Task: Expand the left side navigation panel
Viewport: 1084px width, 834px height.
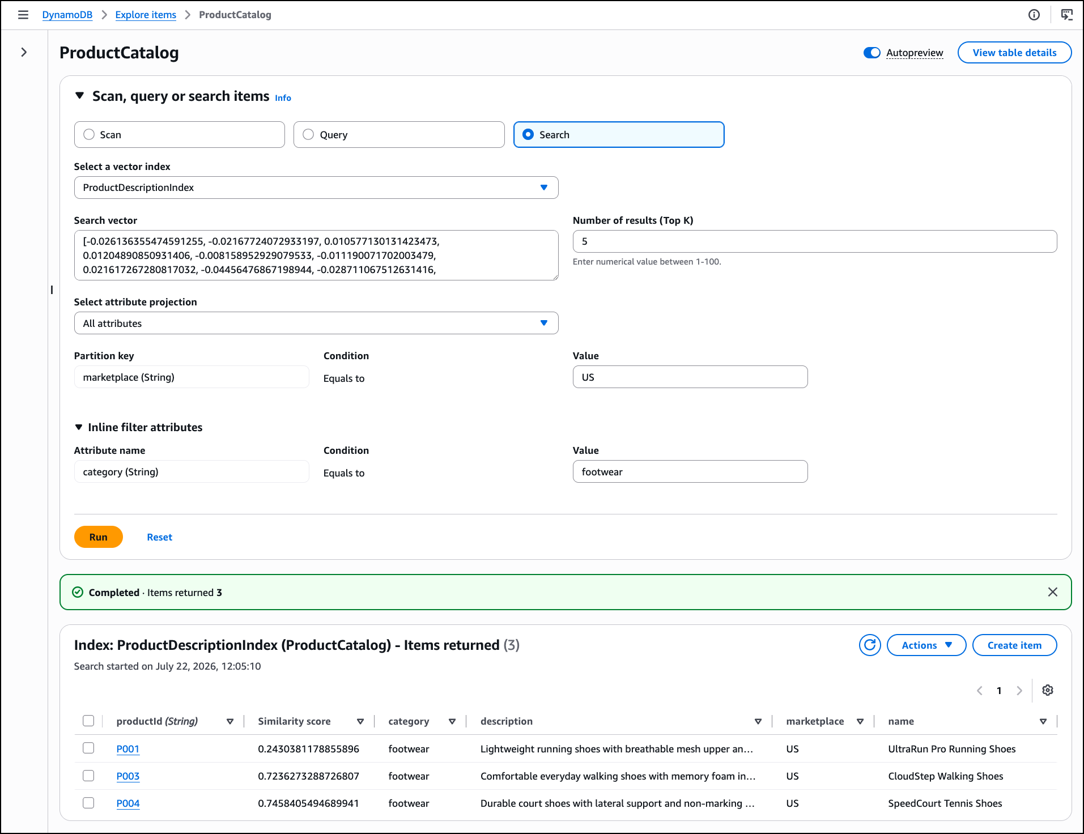Action: click(24, 52)
